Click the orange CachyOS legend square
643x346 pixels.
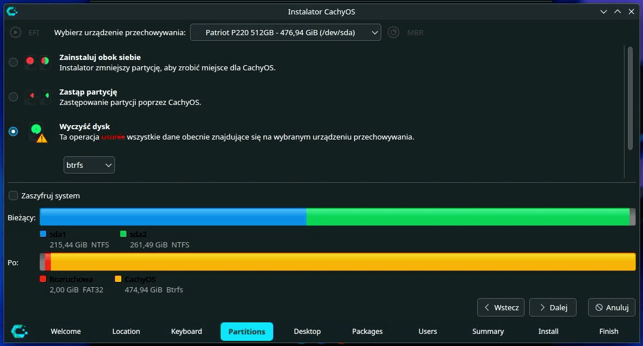point(118,279)
